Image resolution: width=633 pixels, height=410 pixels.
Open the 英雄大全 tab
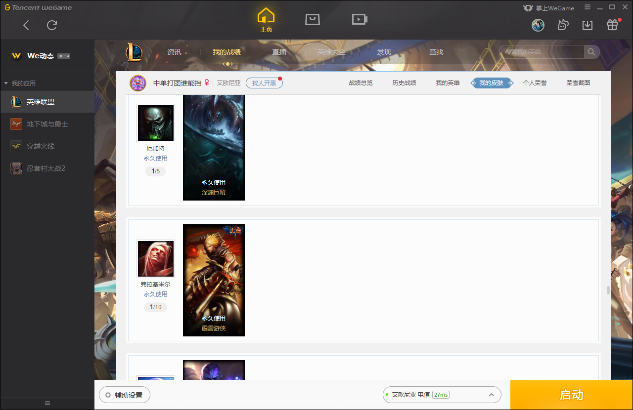(x=331, y=52)
